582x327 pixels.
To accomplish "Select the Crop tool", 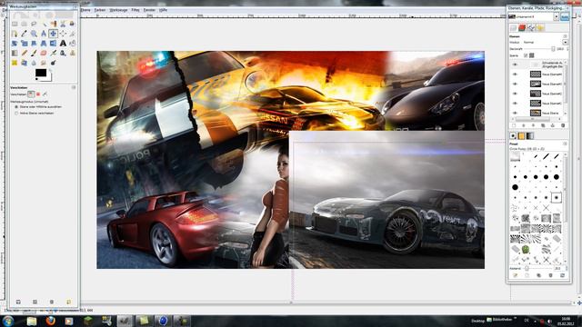I will [x=73, y=34].
